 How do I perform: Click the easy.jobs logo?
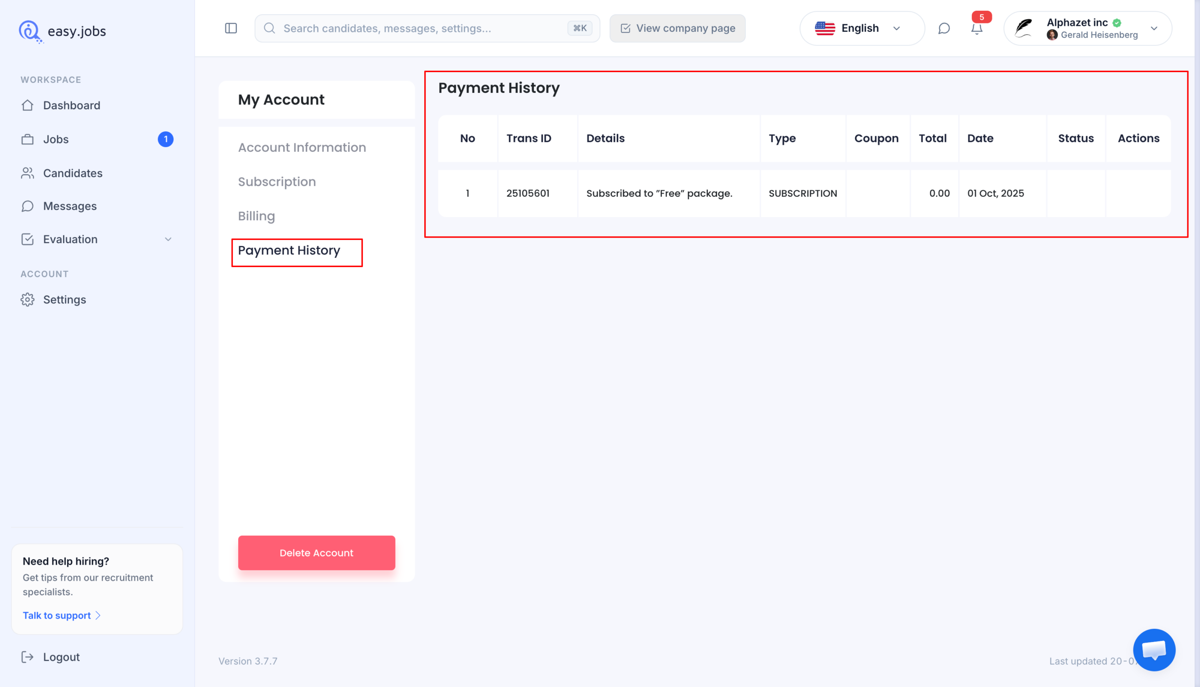point(62,31)
